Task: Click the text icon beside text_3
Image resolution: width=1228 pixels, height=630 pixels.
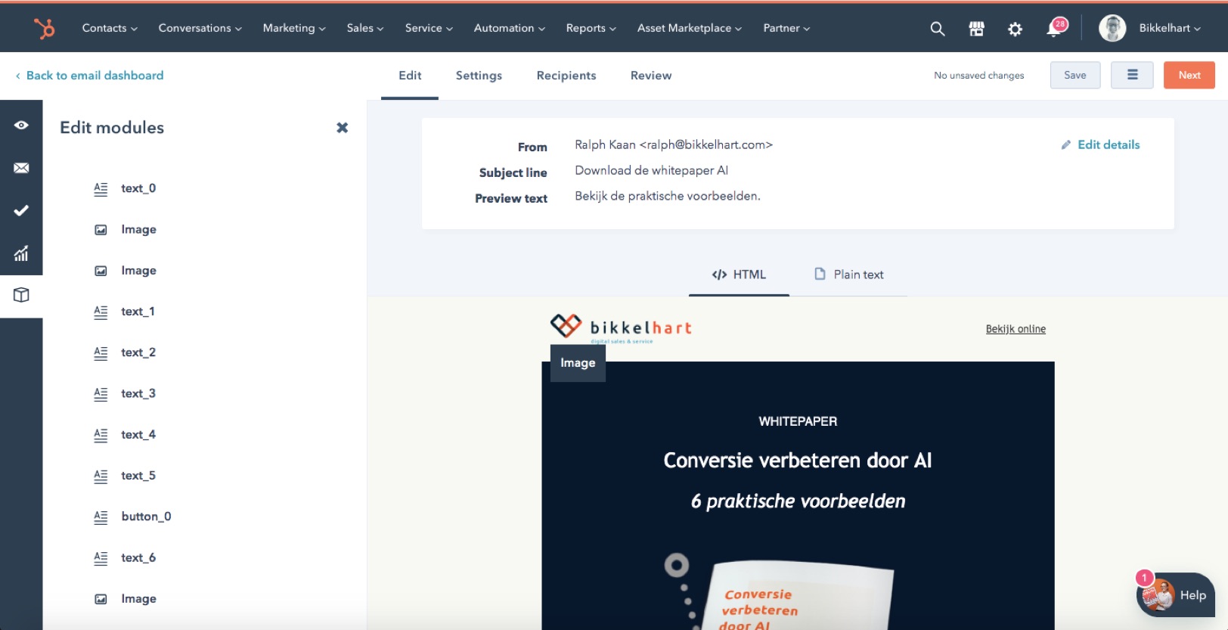Action: pos(101,394)
